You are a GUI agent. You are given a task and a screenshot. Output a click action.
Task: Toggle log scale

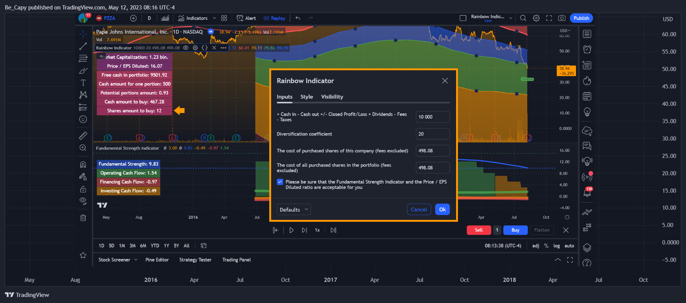pos(557,246)
